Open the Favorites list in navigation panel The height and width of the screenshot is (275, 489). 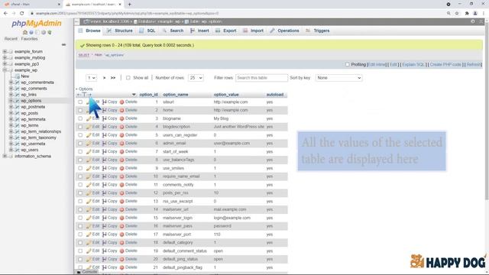click(29, 39)
